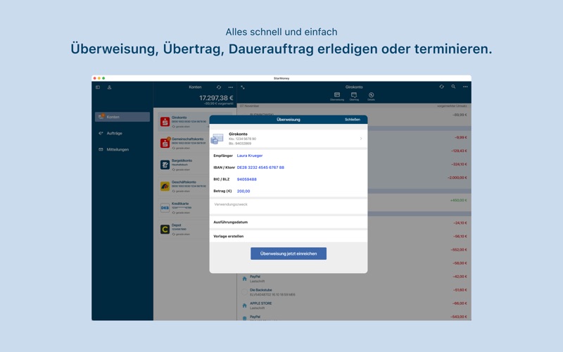563x352 pixels.
Task: Expand the Girokonto account selector chevron
Action: click(x=361, y=139)
